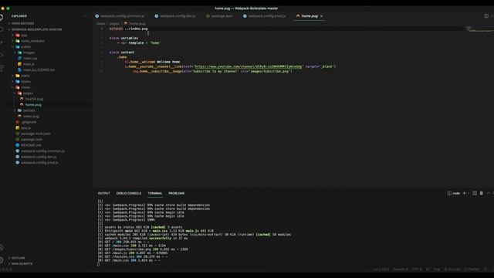
Task: Collapse the pages folder
Action: [x=15, y=93]
